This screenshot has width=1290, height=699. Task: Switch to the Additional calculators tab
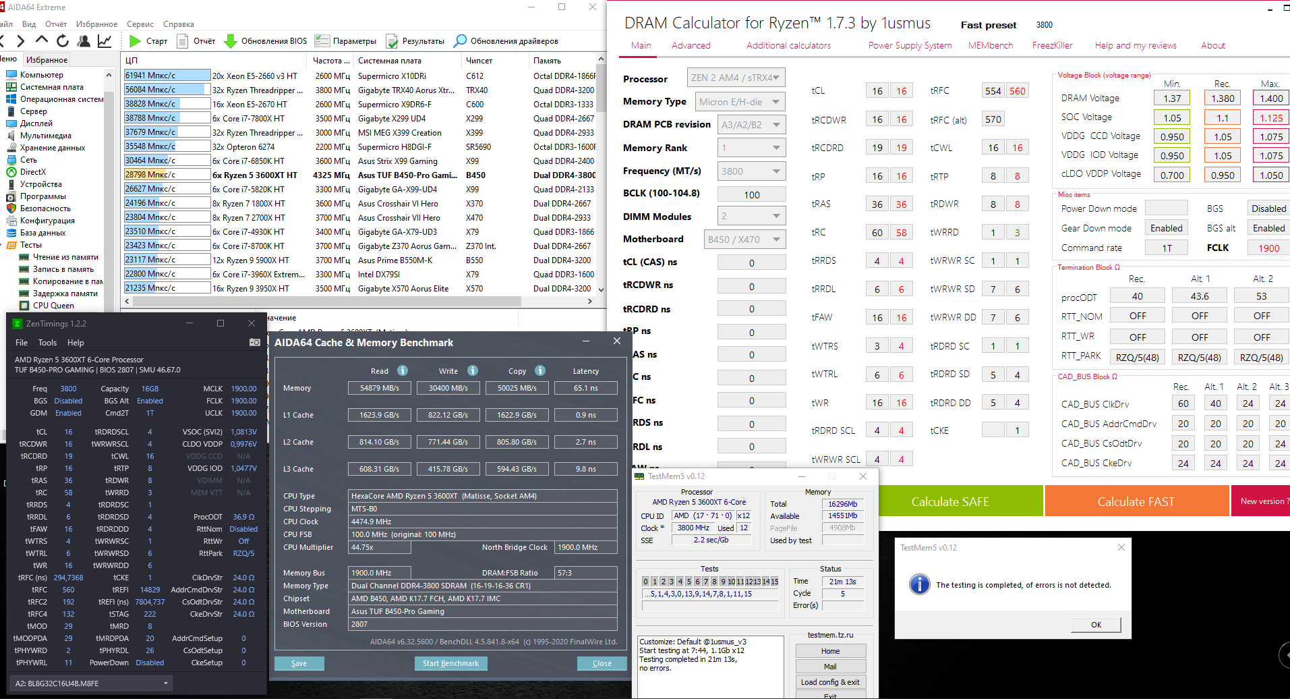(788, 45)
